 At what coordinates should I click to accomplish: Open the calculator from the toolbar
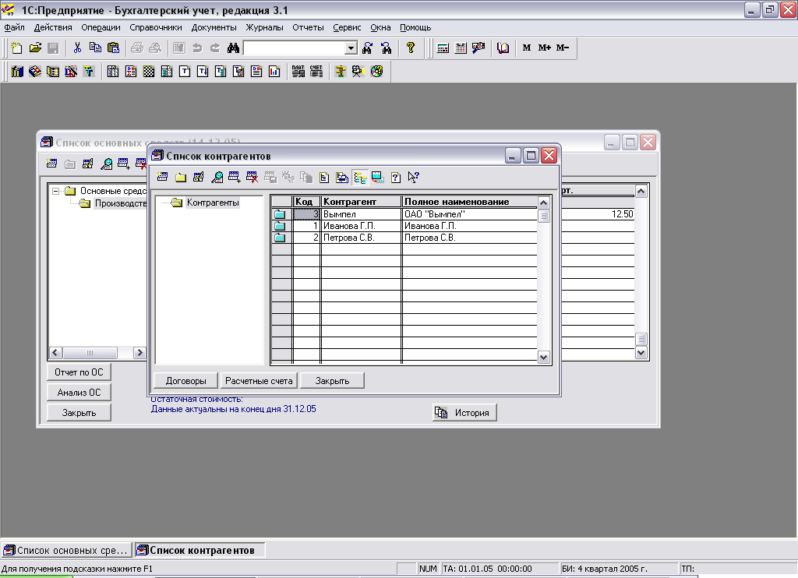[x=443, y=48]
